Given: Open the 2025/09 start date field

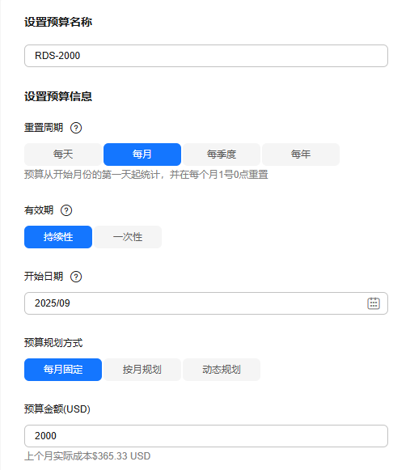Looking at the screenshot, I should pyautogui.click(x=206, y=303).
